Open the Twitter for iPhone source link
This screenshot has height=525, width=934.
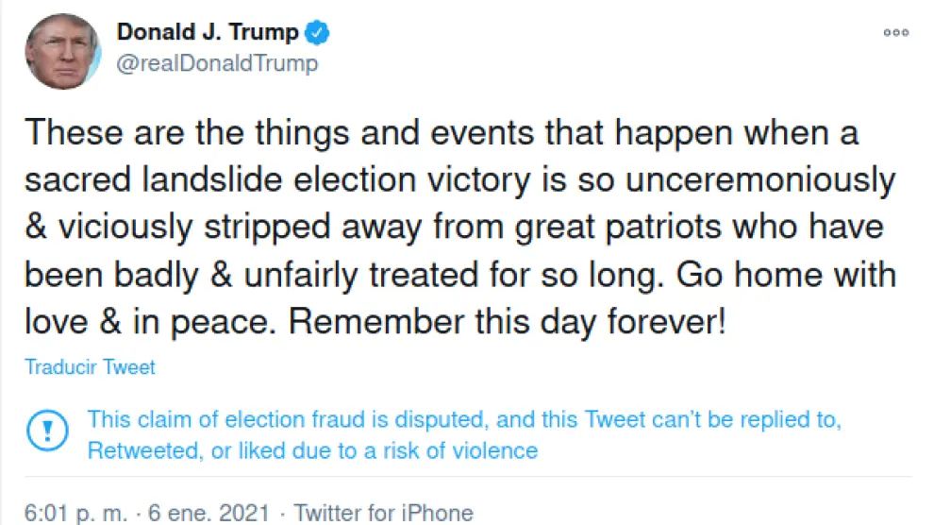point(383,514)
